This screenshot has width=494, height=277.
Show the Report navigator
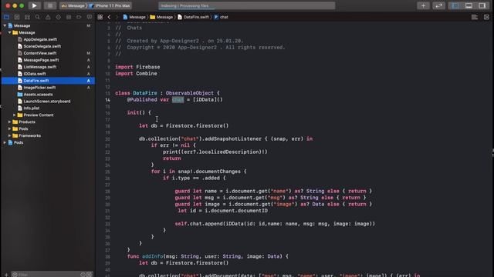coord(90,17)
